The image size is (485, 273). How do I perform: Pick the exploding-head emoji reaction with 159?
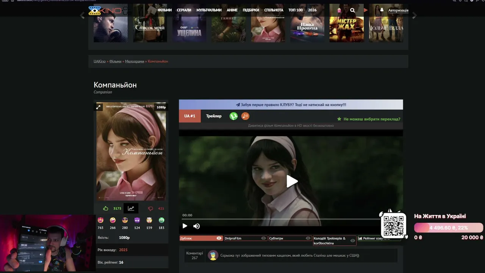click(149, 220)
